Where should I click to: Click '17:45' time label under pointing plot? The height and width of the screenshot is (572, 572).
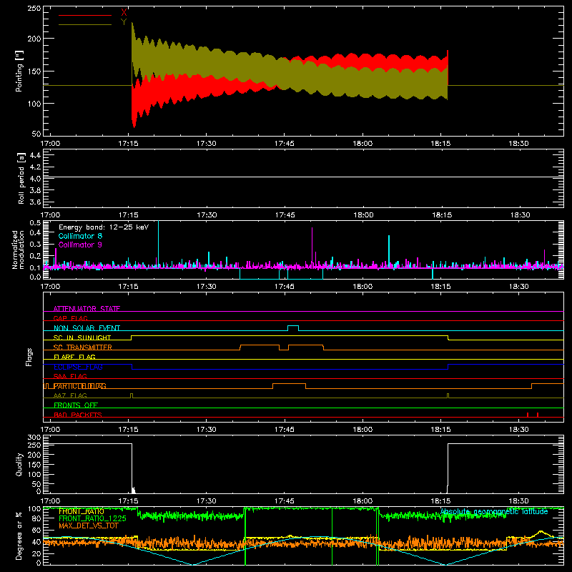click(x=285, y=144)
